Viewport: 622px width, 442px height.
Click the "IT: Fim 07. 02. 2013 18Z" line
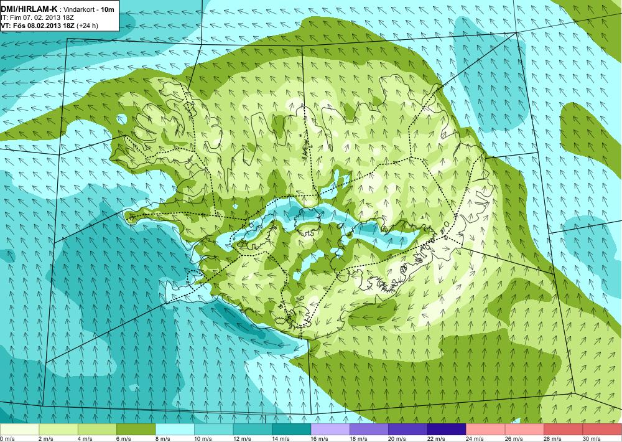click(x=37, y=17)
